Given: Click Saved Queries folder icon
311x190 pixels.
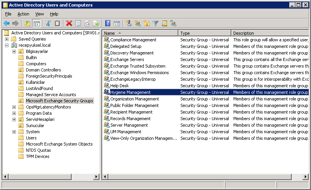Looking at the screenshot, I should [x=14, y=39].
